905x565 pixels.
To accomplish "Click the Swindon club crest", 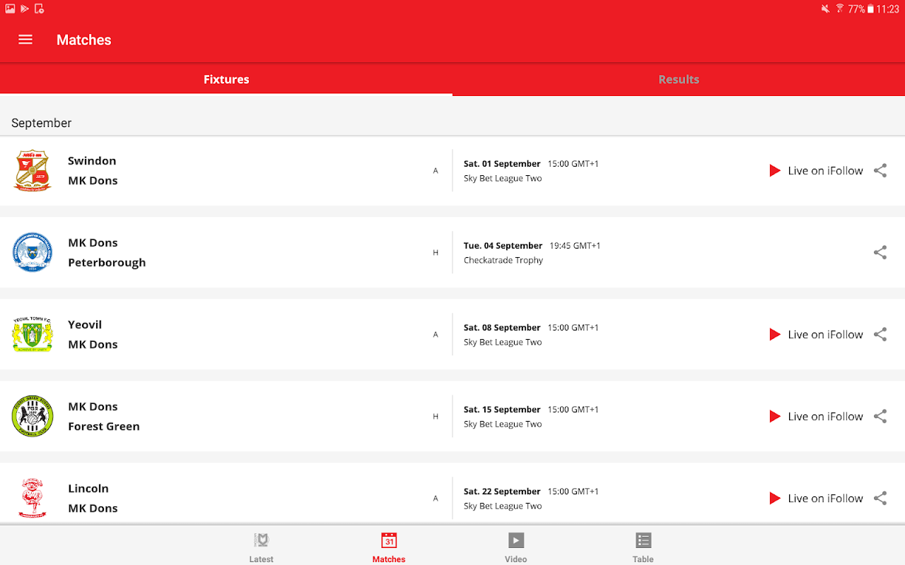I will 33,170.
